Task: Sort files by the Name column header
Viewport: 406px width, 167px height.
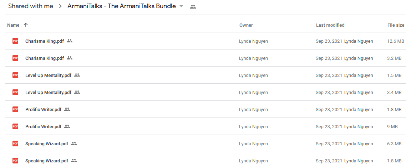Action: click(x=13, y=25)
